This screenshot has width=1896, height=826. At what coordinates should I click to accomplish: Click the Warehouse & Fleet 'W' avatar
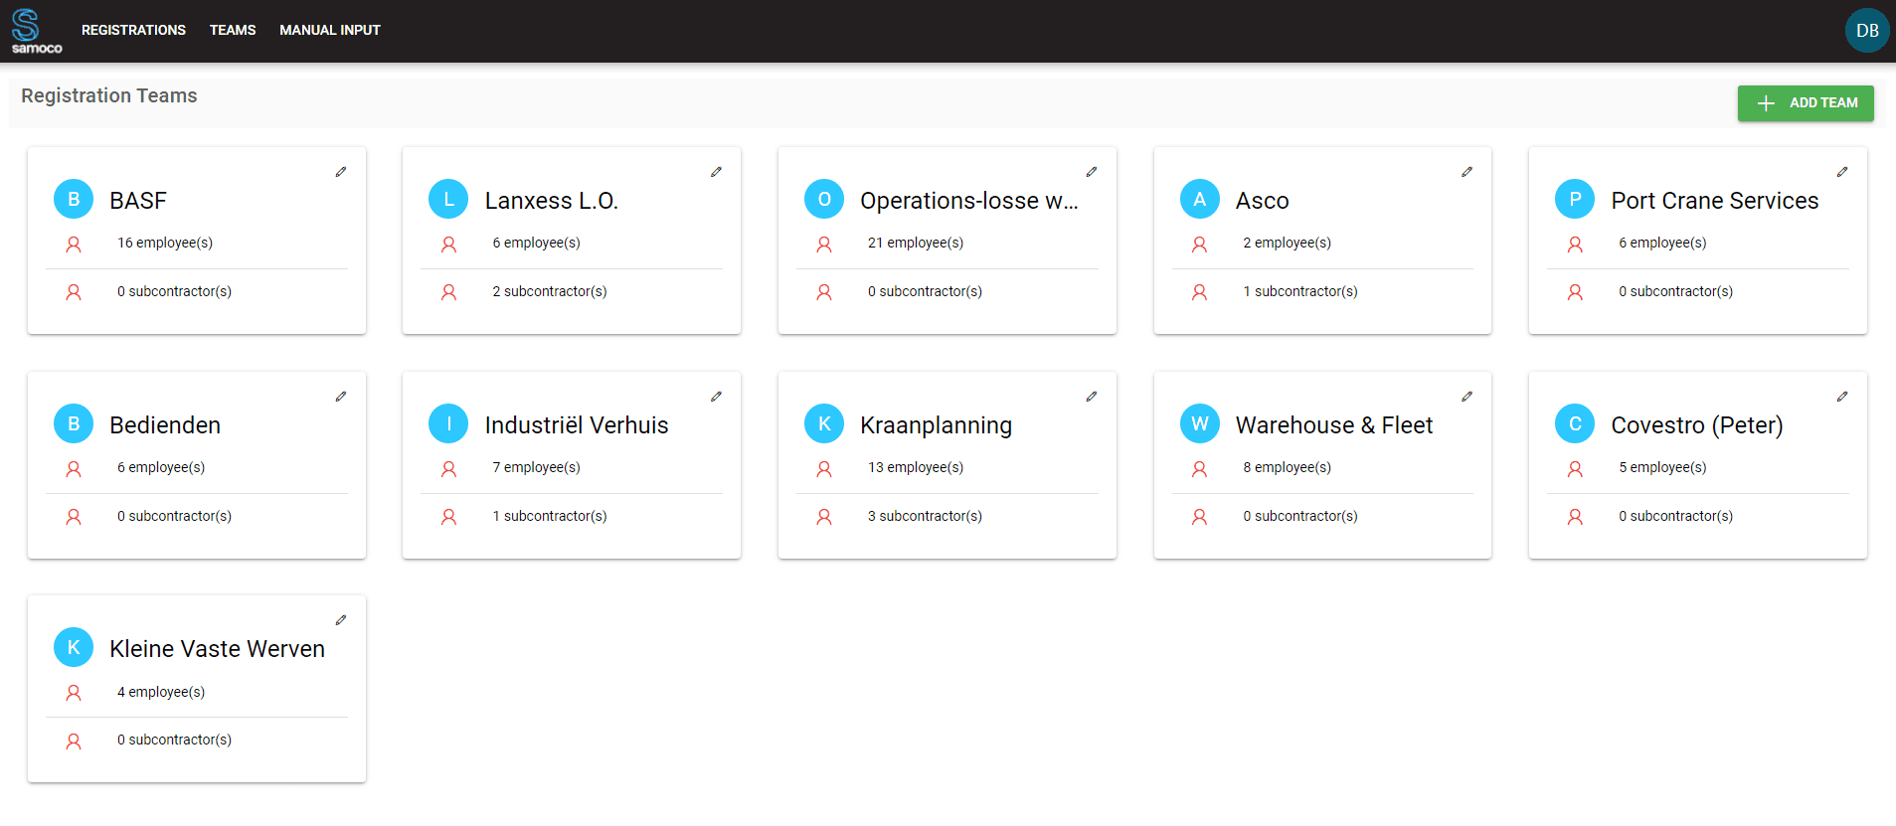pos(1200,424)
